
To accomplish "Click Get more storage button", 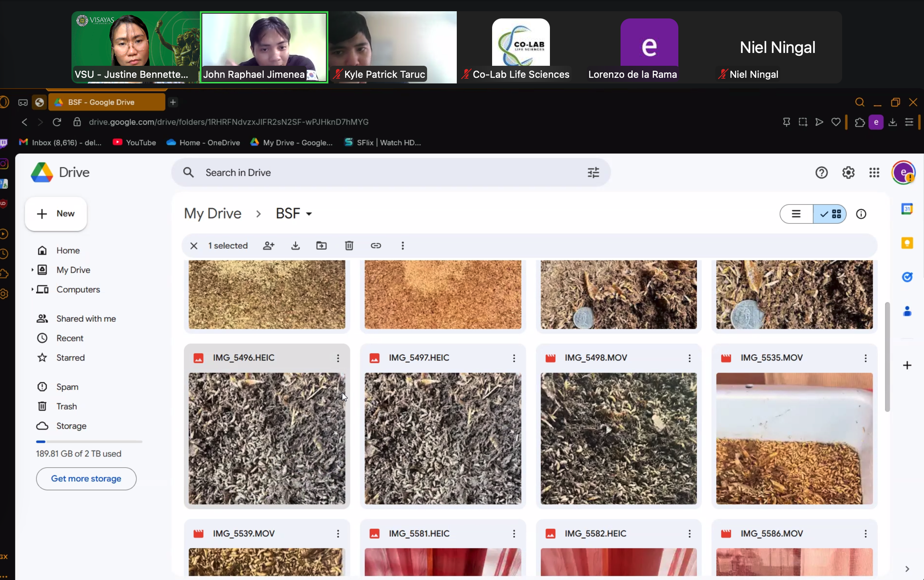I will tap(86, 479).
